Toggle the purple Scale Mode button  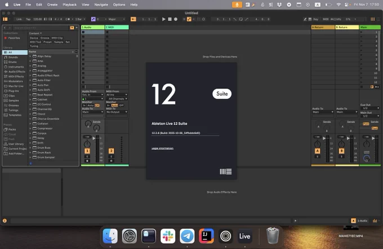tap(93, 19)
